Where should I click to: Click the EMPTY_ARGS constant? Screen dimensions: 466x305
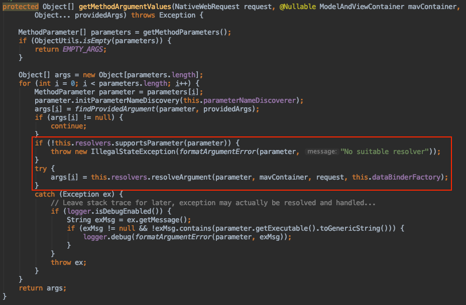pos(83,49)
